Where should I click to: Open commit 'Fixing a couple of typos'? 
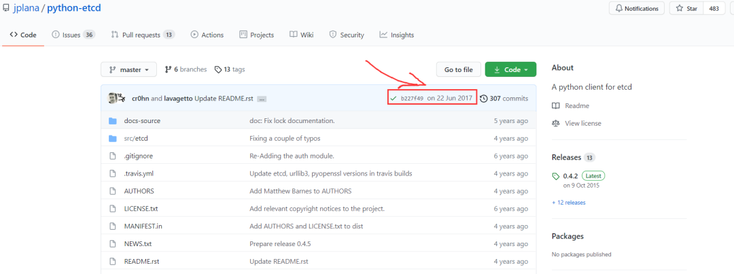pyautogui.click(x=285, y=139)
